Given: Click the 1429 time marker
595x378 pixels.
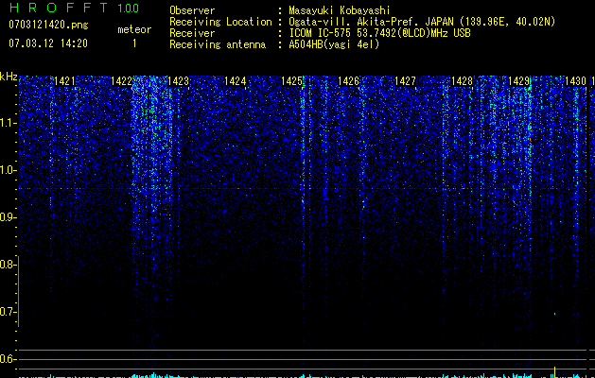Looking at the screenshot, I should pos(518,81).
